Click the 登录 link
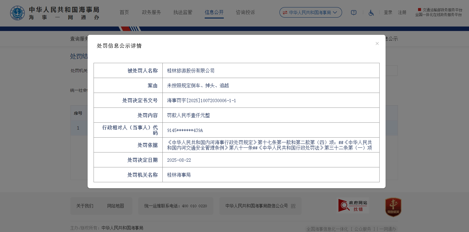Image resolution: width=469 pixels, height=232 pixels. (x=388, y=13)
